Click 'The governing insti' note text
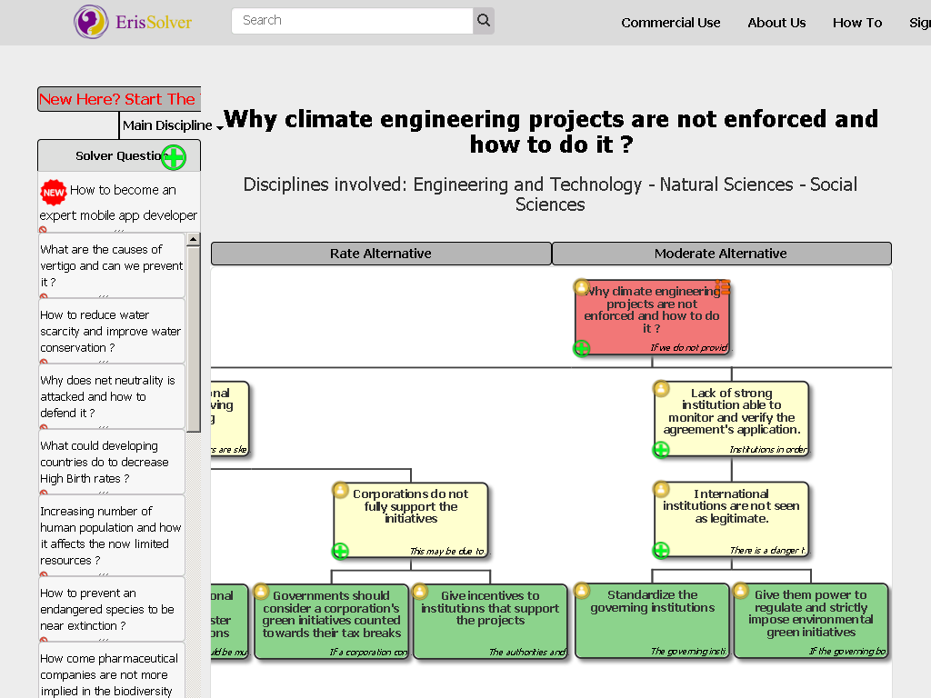931x698 pixels. [689, 651]
